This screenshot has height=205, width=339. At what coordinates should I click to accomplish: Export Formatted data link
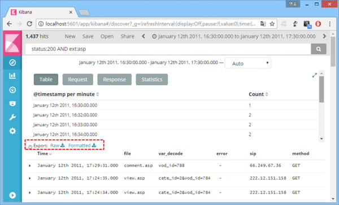point(82,145)
